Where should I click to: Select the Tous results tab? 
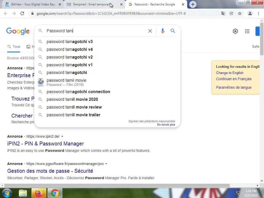(14, 47)
